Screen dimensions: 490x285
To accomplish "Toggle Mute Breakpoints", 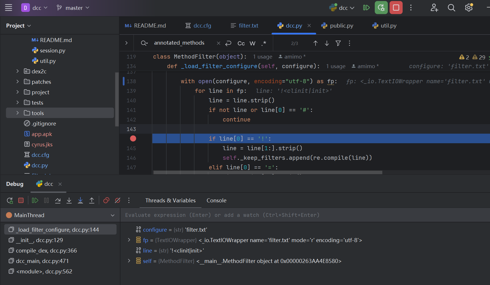I will click(x=118, y=200).
